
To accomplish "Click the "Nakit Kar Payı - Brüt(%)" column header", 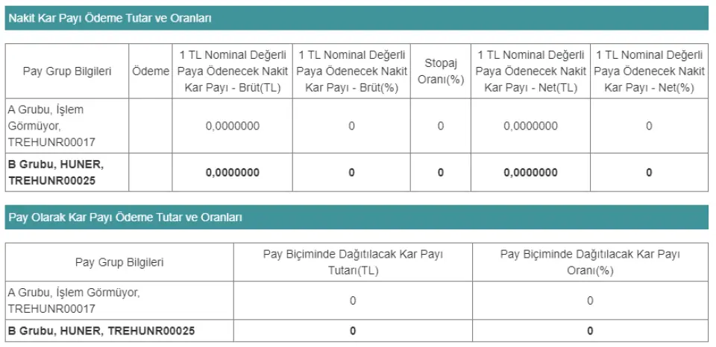I will click(351, 71).
